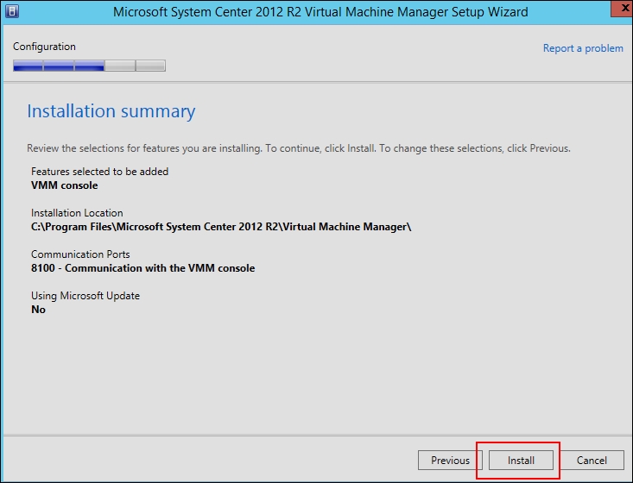Select the VMM console feature text
633x483 pixels.
click(x=65, y=185)
